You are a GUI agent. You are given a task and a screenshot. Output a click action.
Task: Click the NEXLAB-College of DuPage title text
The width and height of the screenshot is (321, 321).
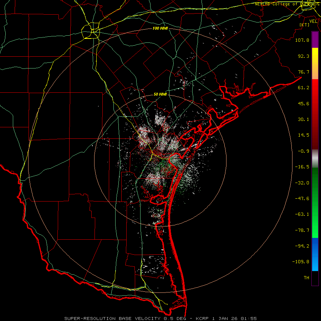click(287, 4)
